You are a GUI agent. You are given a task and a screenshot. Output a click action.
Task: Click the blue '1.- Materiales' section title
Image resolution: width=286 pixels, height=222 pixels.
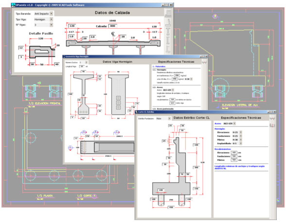[159, 66]
